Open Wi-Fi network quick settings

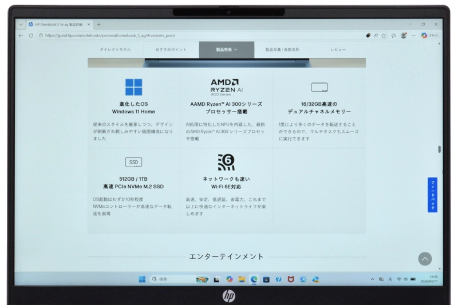(399, 279)
